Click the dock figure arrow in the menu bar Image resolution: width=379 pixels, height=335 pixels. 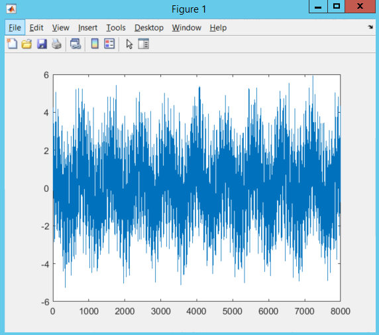(x=370, y=27)
